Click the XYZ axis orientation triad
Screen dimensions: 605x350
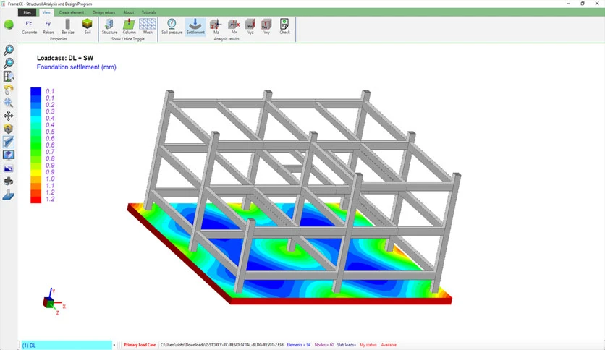click(x=54, y=302)
